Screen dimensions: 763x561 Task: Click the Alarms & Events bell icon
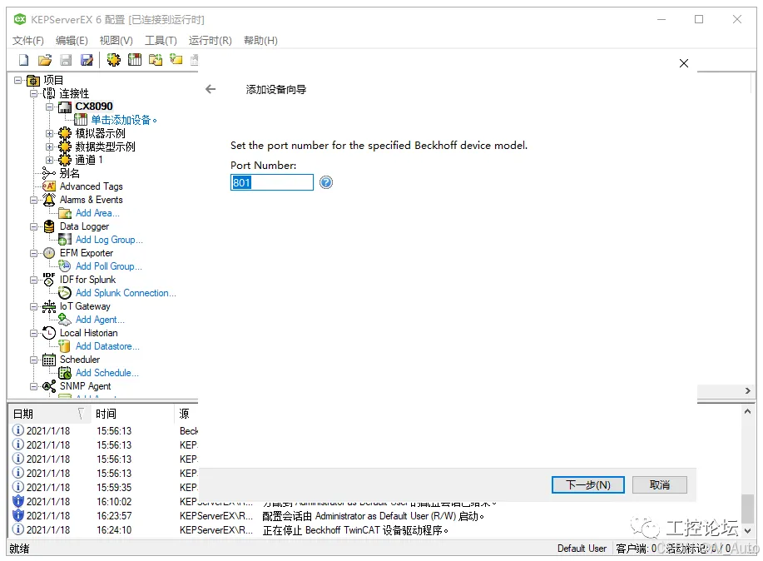48,200
